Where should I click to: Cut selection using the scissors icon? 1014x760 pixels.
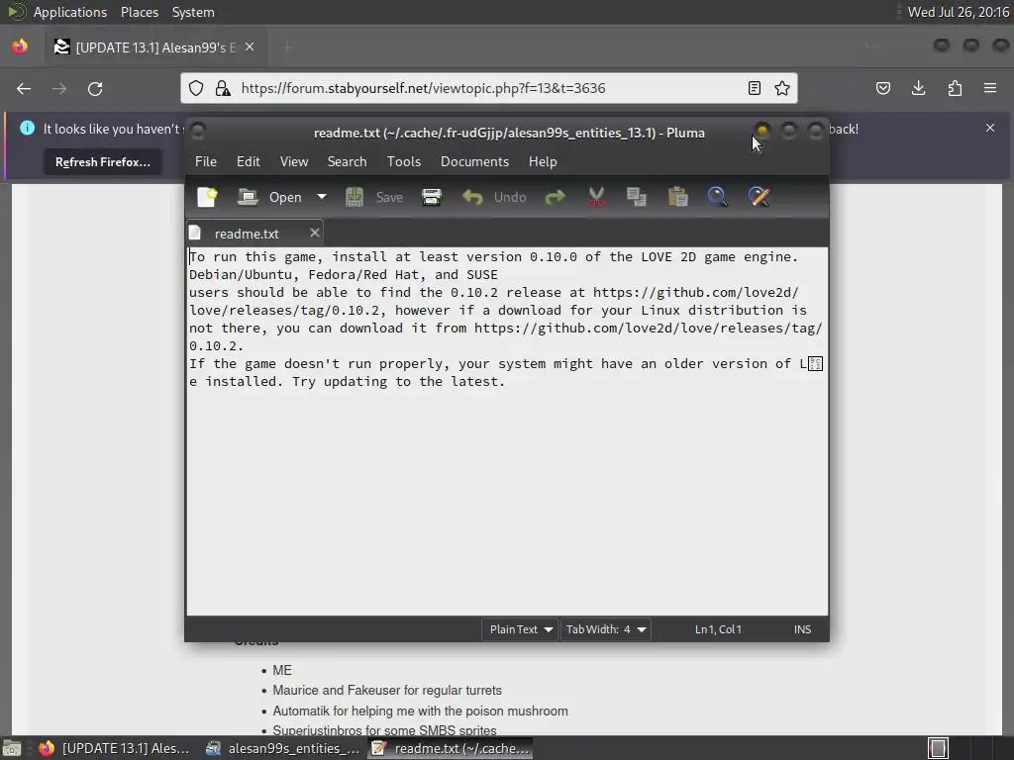click(x=596, y=197)
